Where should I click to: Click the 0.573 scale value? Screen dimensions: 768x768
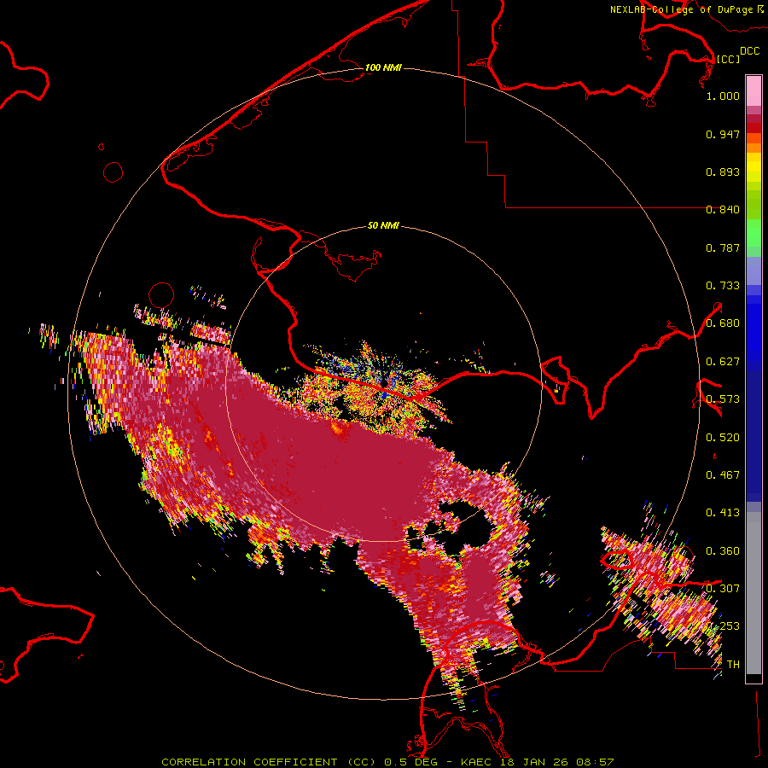(723, 399)
